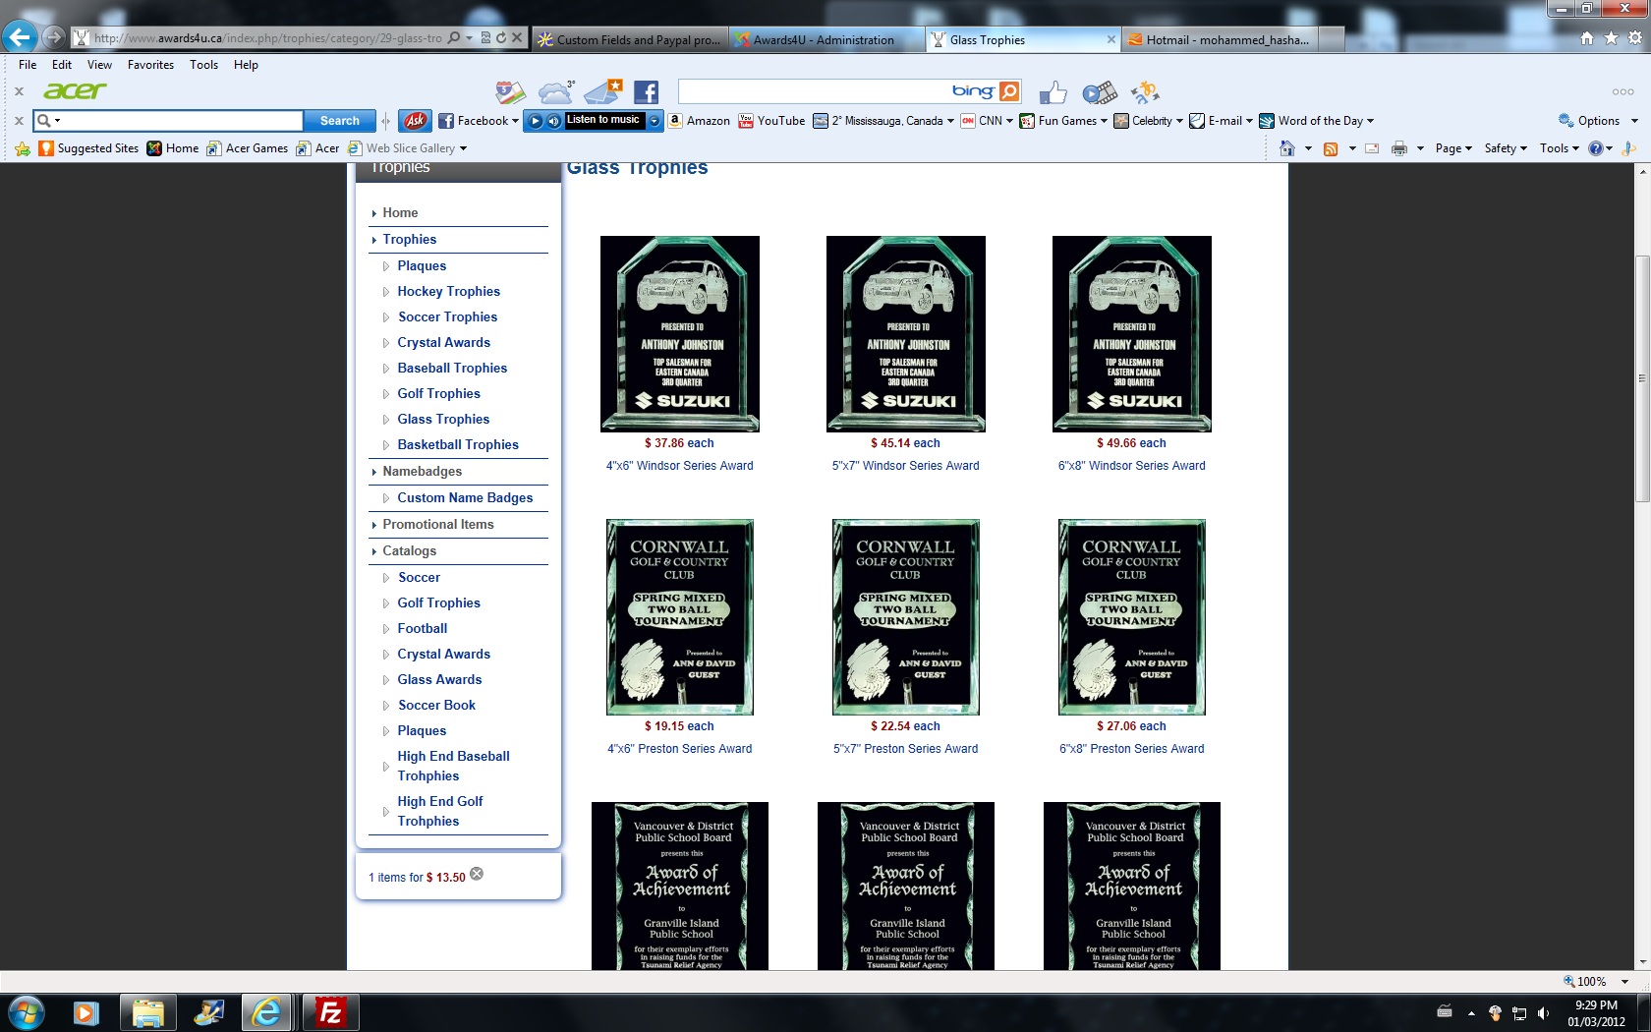Switch to Awards4U - Administration tab
The image size is (1651, 1032).
coord(825,39)
